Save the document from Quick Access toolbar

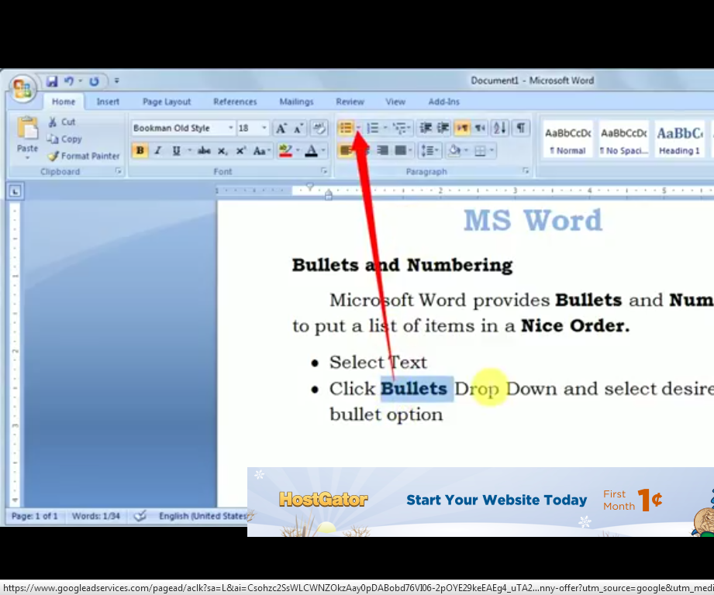pyautogui.click(x=52, y=81)
